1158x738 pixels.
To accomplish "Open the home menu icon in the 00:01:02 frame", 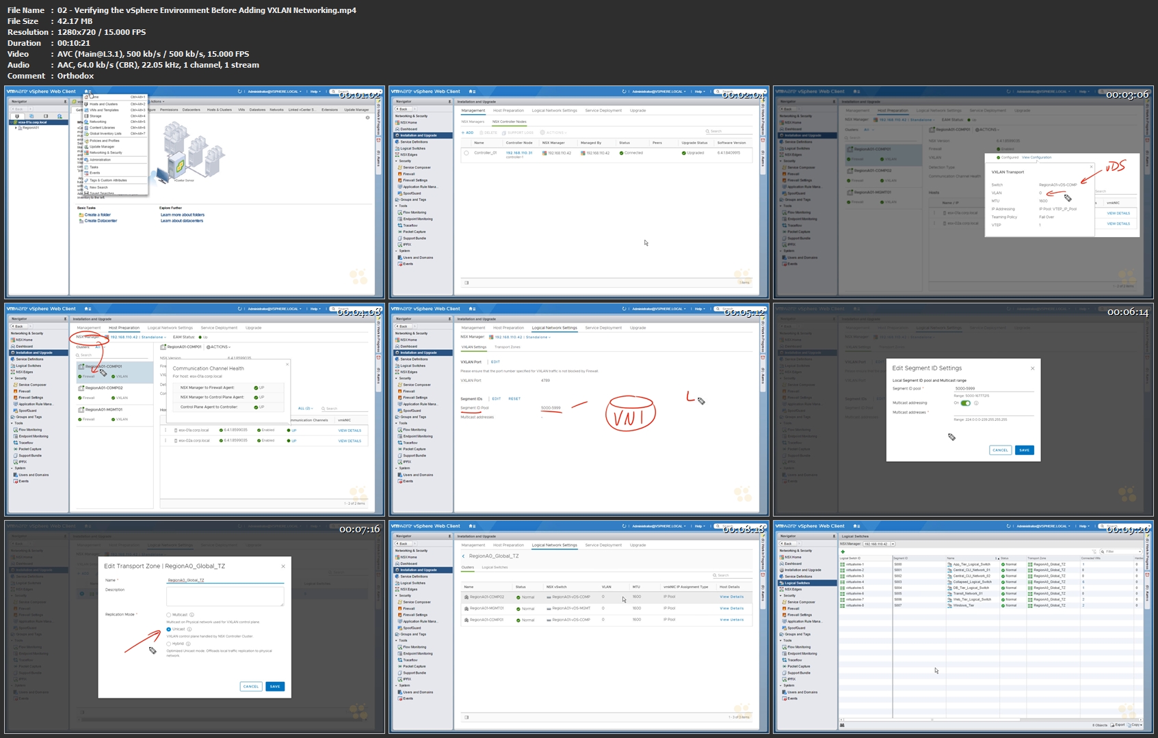I will tap(88, 92).
